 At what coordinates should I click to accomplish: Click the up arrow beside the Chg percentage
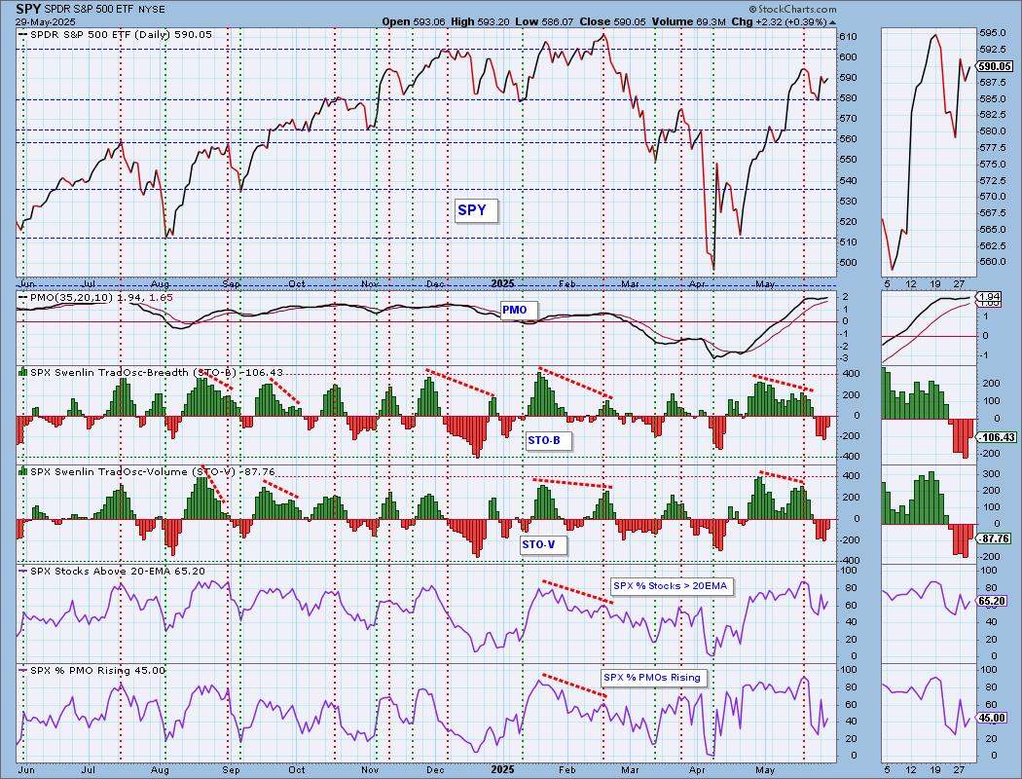pyautogui.click(x=831, y=22)
